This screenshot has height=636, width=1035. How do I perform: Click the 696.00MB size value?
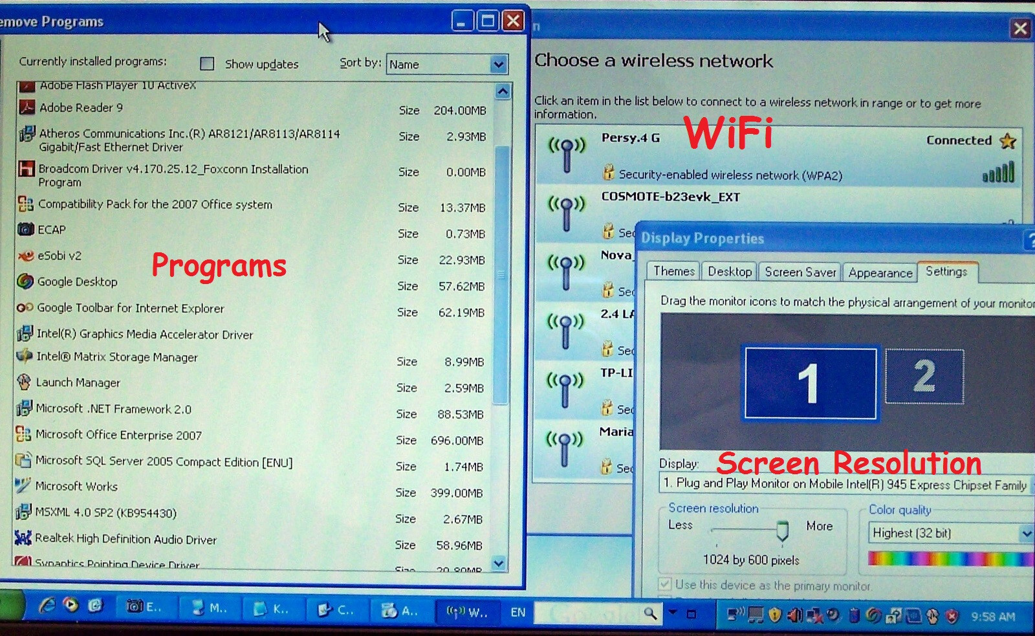pos(457,441)
